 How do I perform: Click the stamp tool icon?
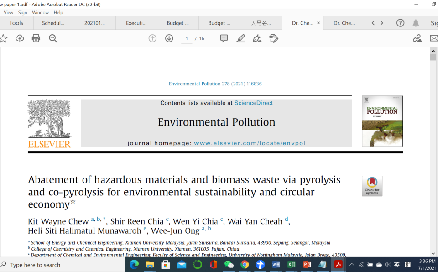point(274,38)
